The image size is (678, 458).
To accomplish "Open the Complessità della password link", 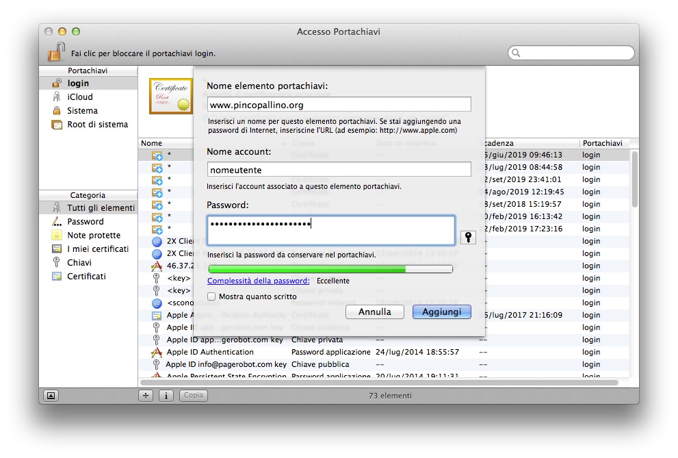I will (x=258, y=281).
